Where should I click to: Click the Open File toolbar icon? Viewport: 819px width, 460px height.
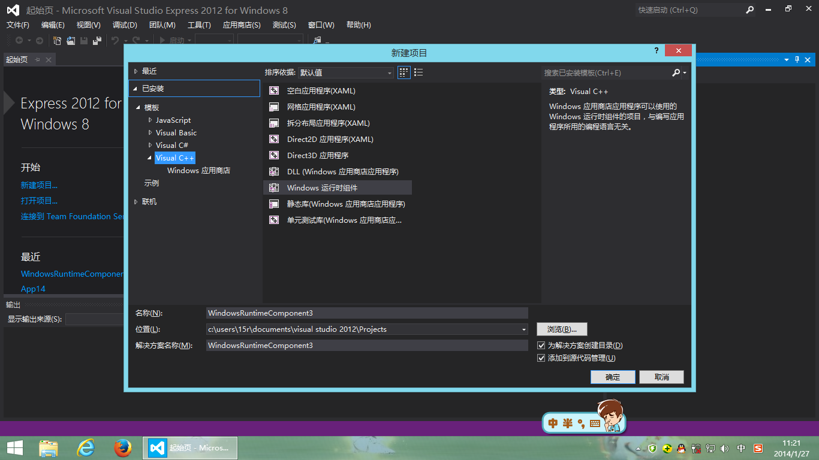[71, 40]
